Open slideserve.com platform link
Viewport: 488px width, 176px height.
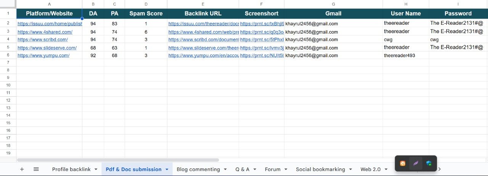[x=47, y=48]
